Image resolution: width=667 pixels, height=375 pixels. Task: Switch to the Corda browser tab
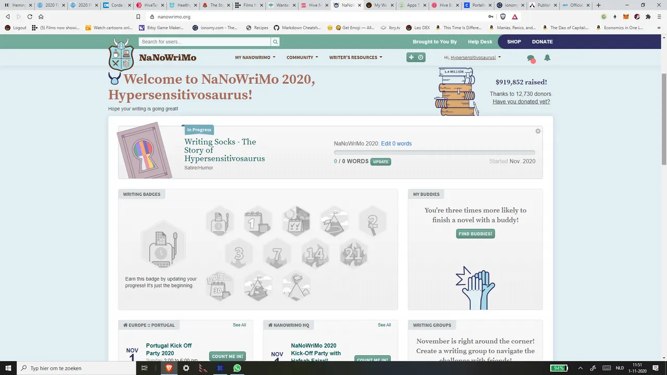point(117,5)
